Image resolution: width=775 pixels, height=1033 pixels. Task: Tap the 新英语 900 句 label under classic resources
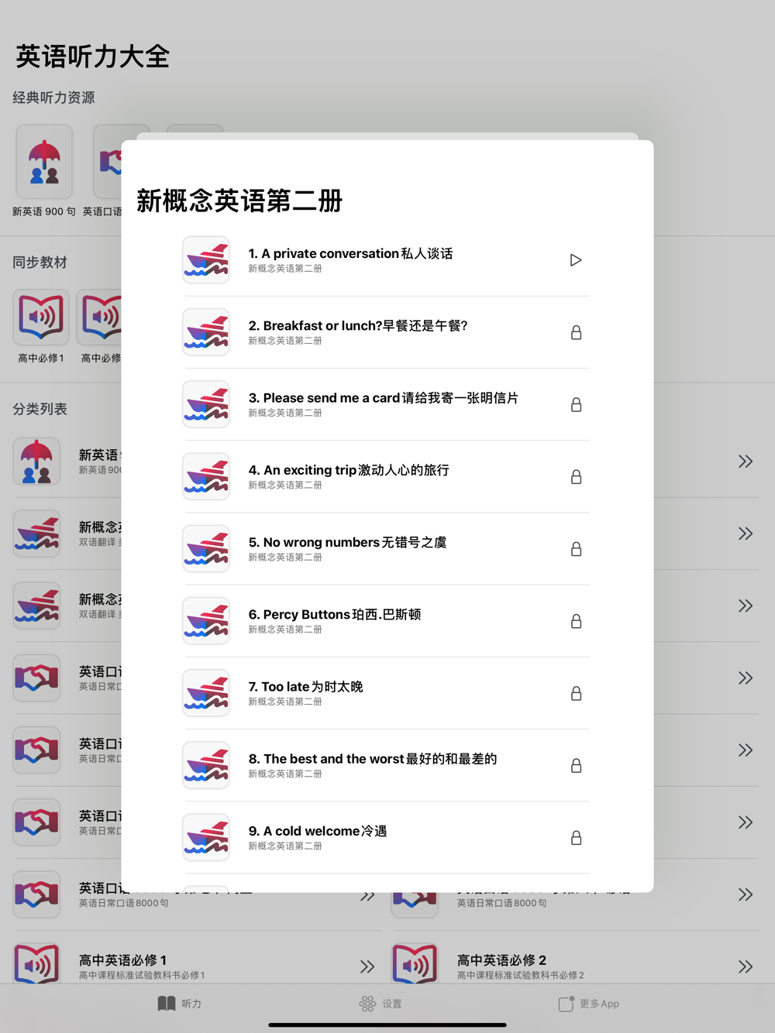(44, 211)
